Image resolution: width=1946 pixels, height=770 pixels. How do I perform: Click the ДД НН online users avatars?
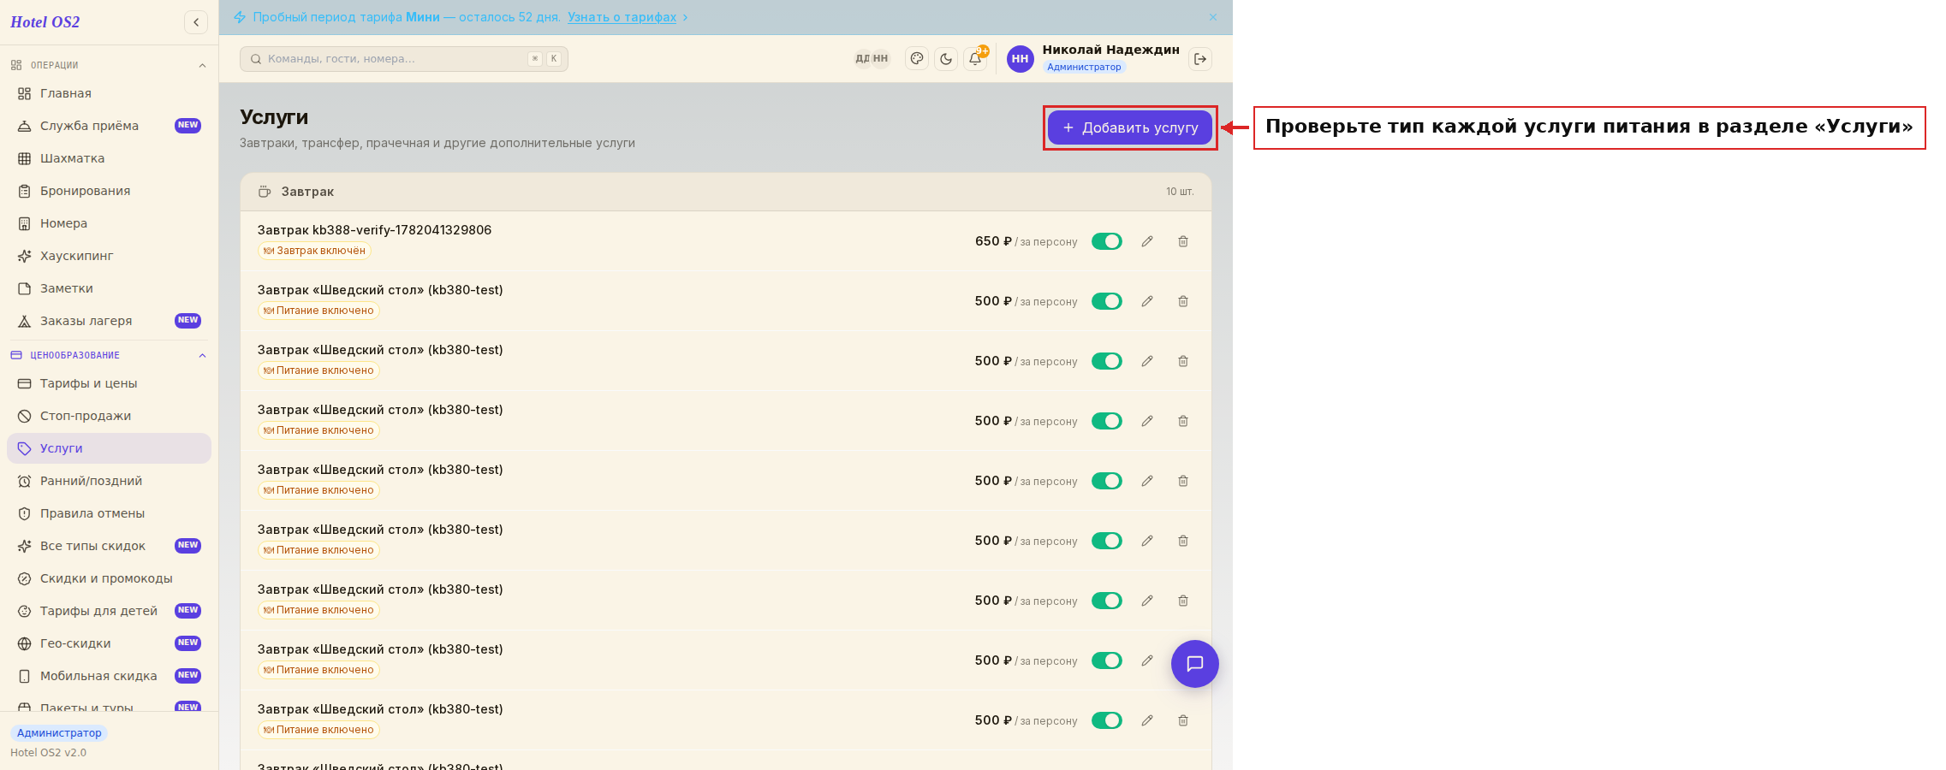872,59
